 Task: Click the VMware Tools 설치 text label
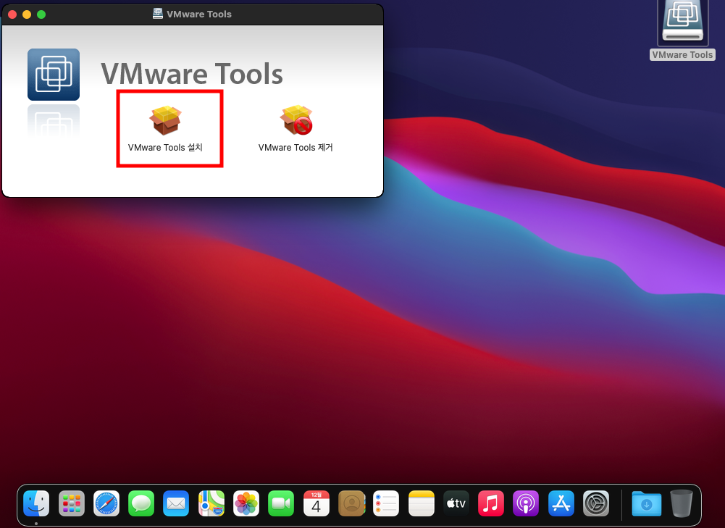165,148
